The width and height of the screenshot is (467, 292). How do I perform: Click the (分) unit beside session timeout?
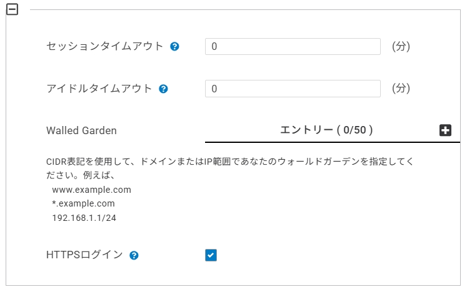[401, 46]
